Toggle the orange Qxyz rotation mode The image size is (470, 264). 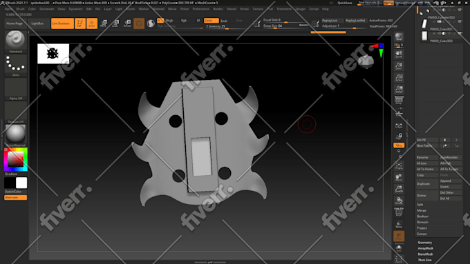pyautogui.click(x=399, y=145)
